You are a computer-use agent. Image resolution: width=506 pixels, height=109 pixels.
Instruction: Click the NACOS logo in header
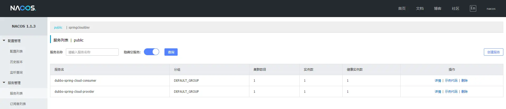[x=23, y=8]
